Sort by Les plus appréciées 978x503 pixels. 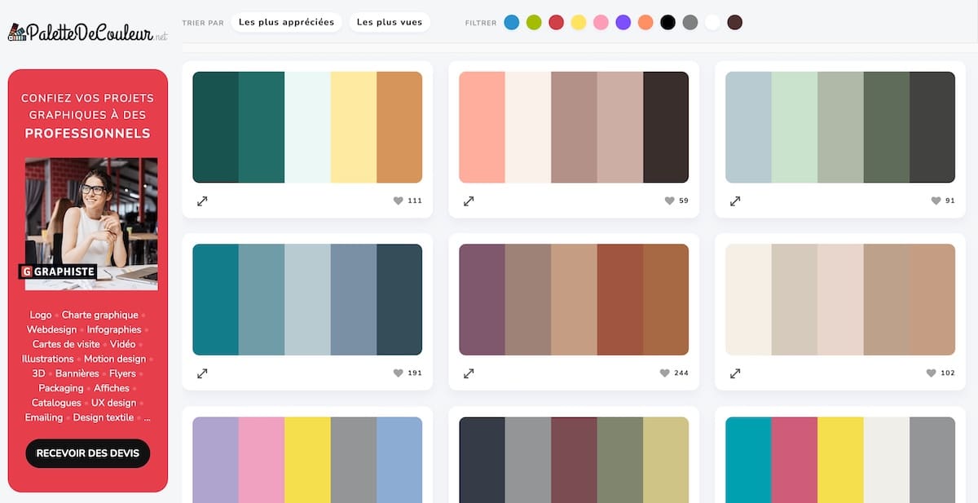(285, 22)
